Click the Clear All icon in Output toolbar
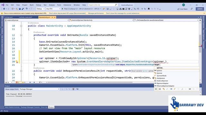This screenshot has height=115, width=206. (x=73, y=89)
